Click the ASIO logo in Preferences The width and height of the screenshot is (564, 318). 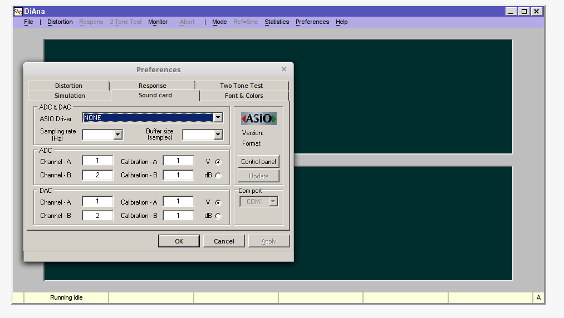(x=259, y=118)
